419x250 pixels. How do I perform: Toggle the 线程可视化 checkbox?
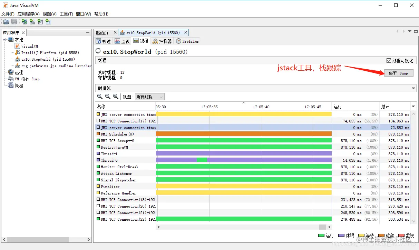tap(389, 60)
